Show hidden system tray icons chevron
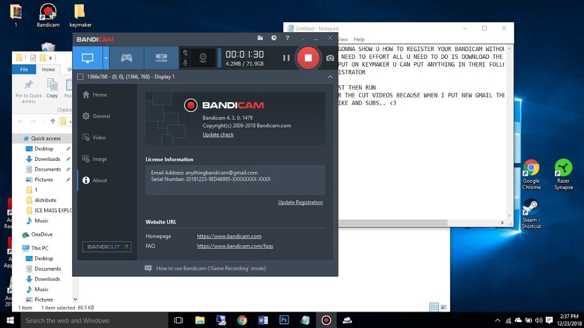The width and height of the screenshot is (584, 328). pos(497,320)
